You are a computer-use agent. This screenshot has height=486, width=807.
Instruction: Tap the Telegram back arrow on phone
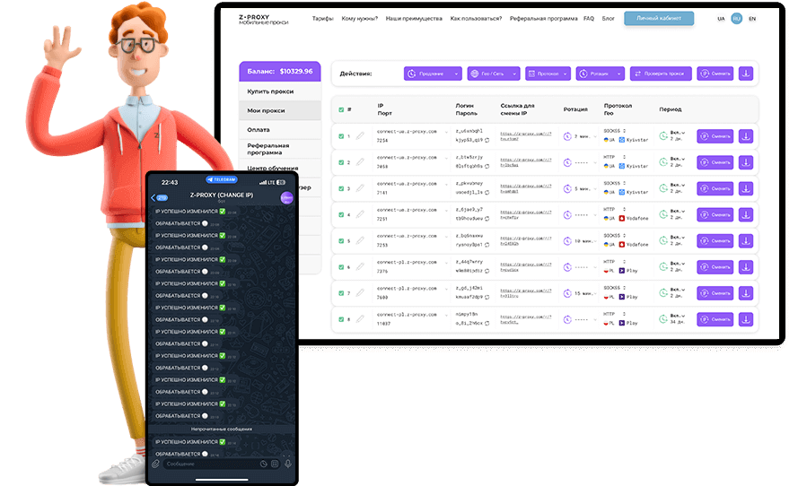click(x=153, y=197)
